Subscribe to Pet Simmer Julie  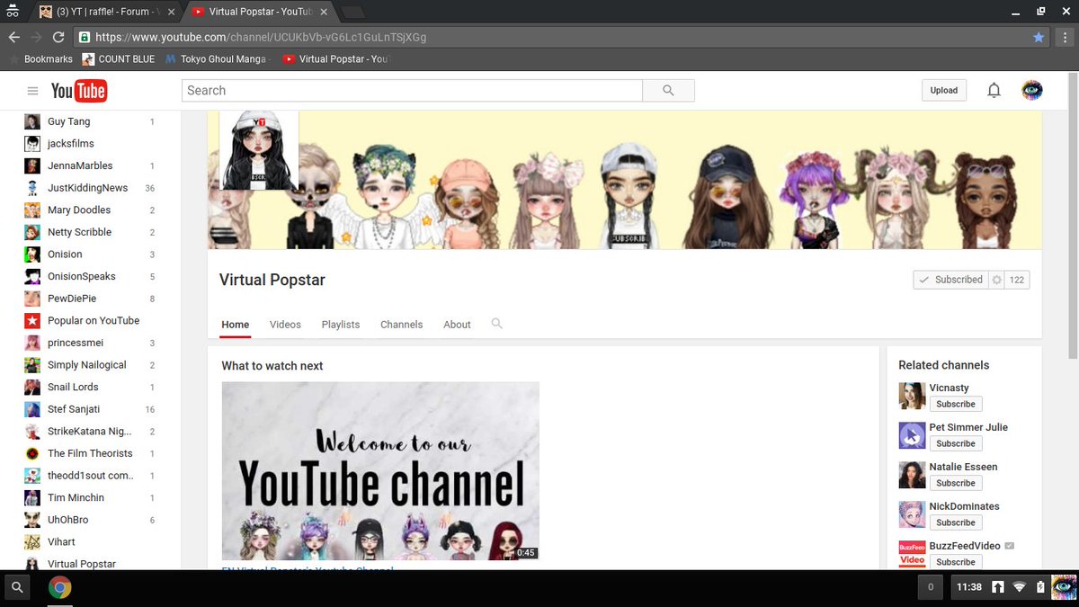pos(956,444)
